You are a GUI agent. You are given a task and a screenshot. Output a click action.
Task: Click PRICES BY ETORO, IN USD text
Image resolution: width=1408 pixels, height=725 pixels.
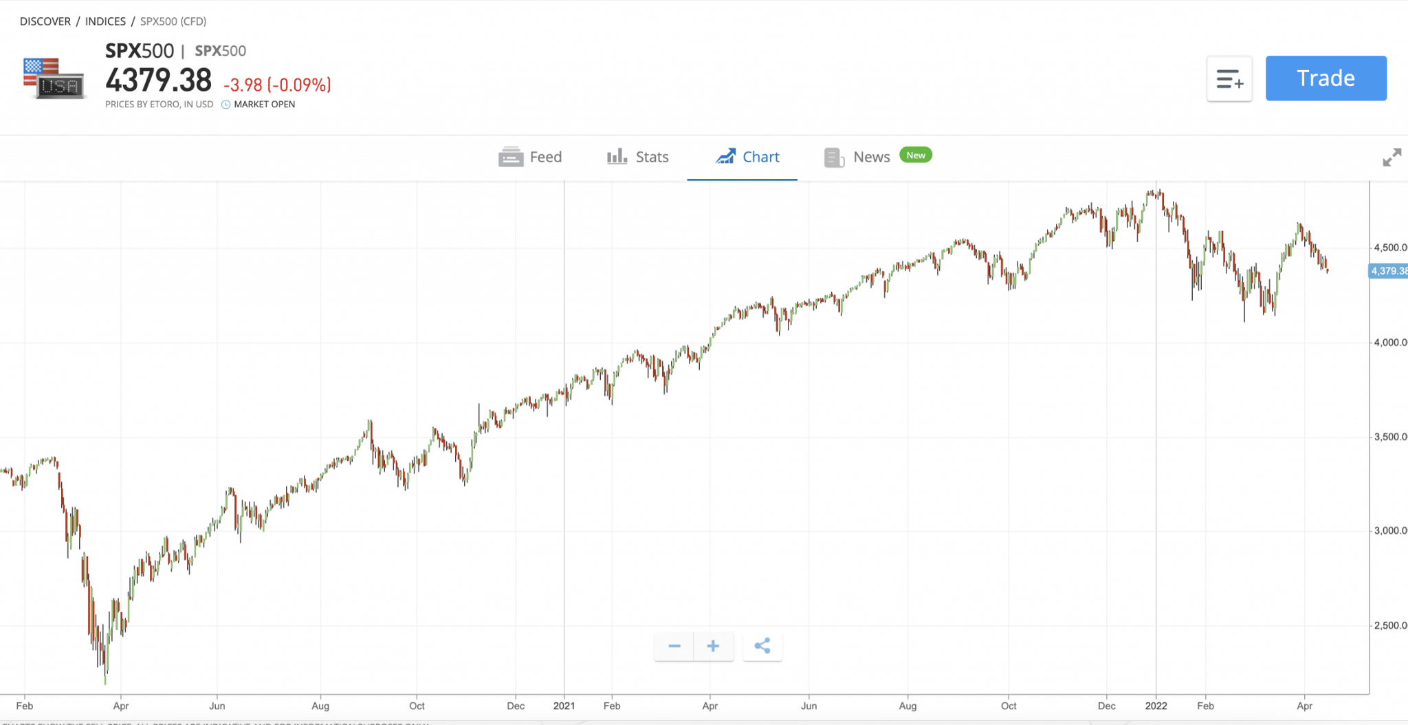[x=159, y=105]
